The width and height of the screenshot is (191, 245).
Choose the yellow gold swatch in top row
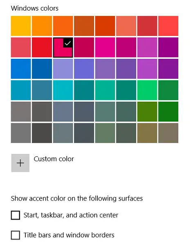pos(21,26)
